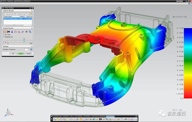
Task: Click the Apply button
Action: (x=21, y=54)
